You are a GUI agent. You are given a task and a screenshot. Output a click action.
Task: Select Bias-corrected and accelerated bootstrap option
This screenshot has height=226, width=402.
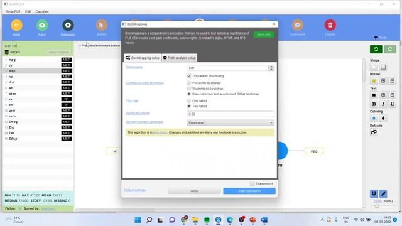pos(189,94)
